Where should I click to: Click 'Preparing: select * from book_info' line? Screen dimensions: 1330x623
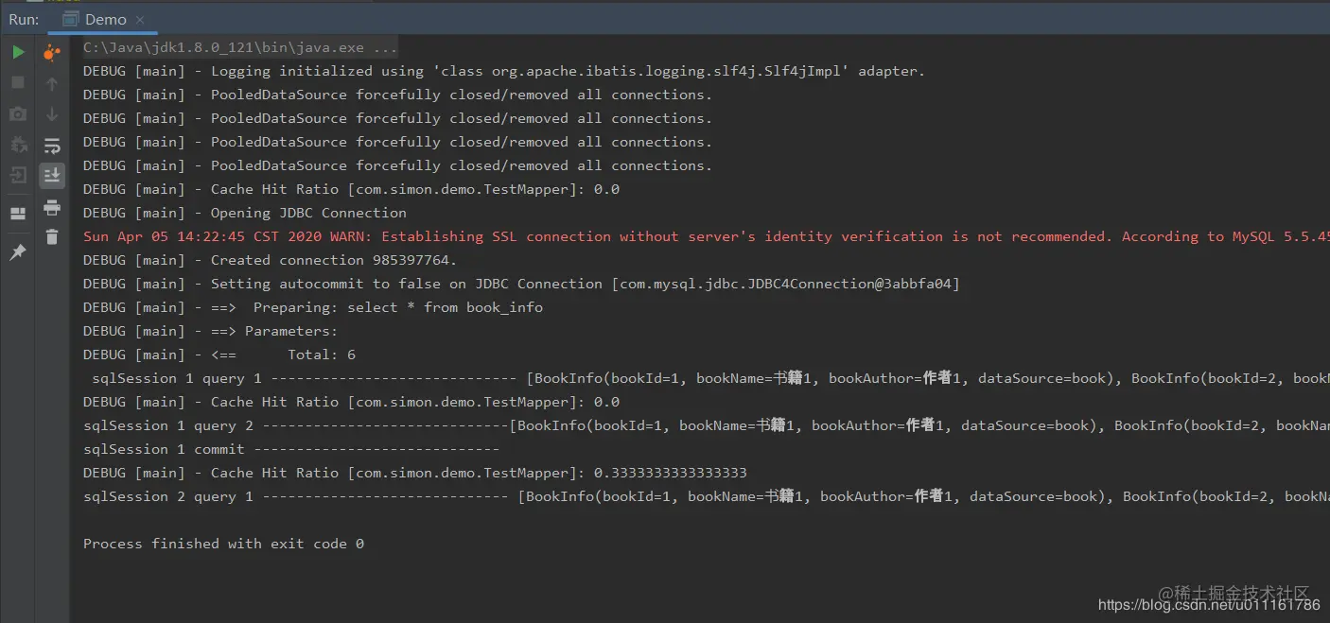click(313, 307)
